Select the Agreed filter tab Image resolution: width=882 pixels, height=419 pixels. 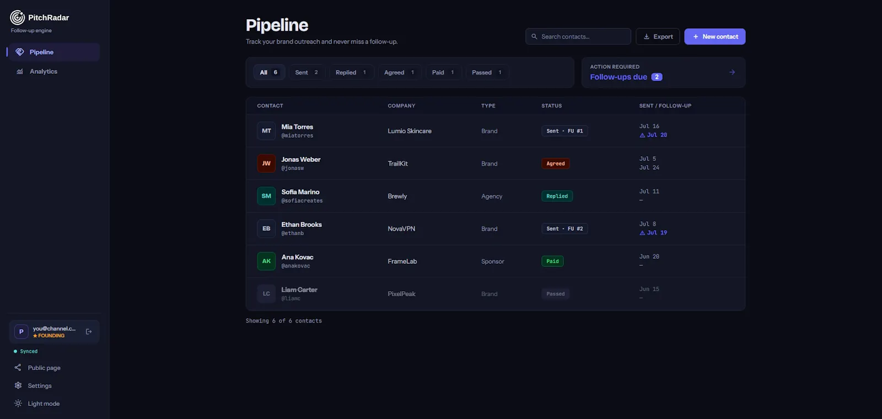(400, 72)
